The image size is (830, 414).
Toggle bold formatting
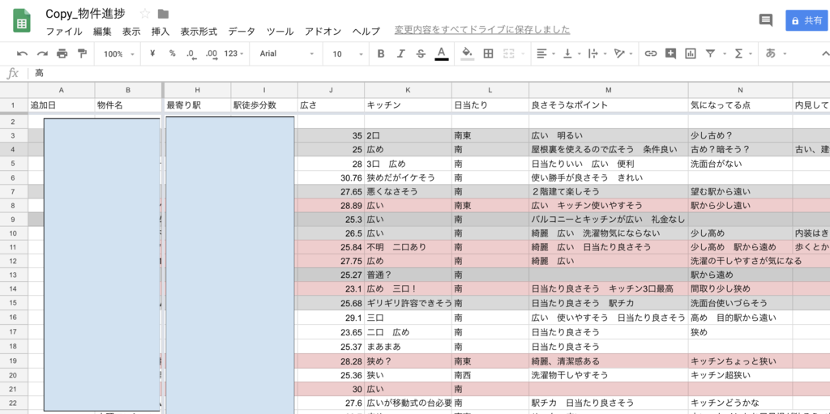pyautogui.click(x=381, y=53)
